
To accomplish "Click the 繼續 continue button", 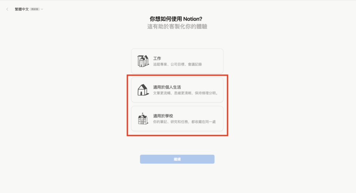I will [177, 159].
